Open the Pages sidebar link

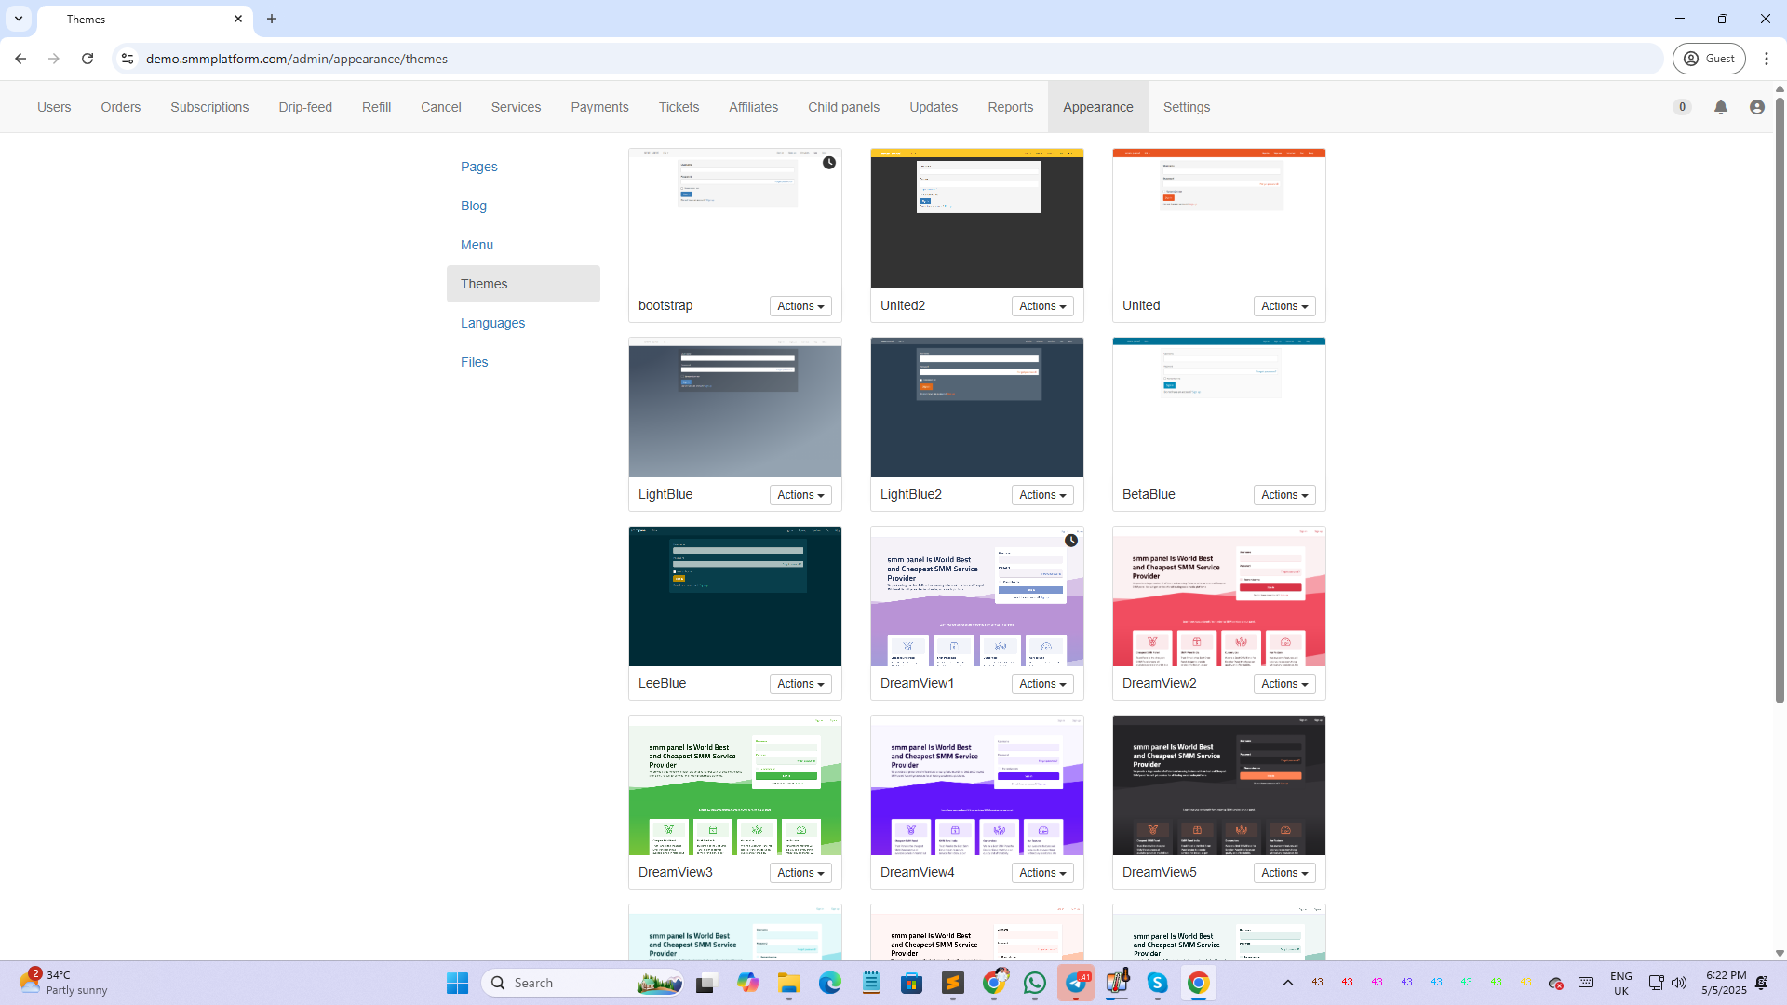[478, 167]
